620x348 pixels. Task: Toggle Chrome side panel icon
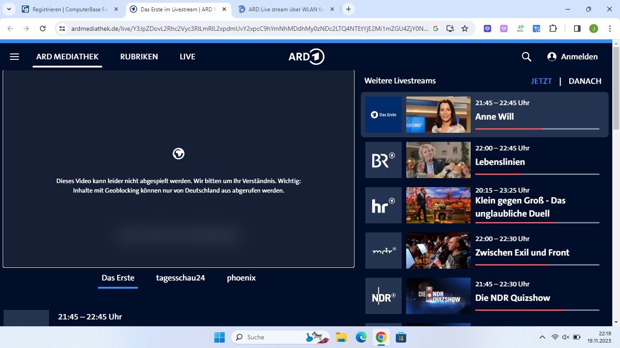tap(577, 29)
